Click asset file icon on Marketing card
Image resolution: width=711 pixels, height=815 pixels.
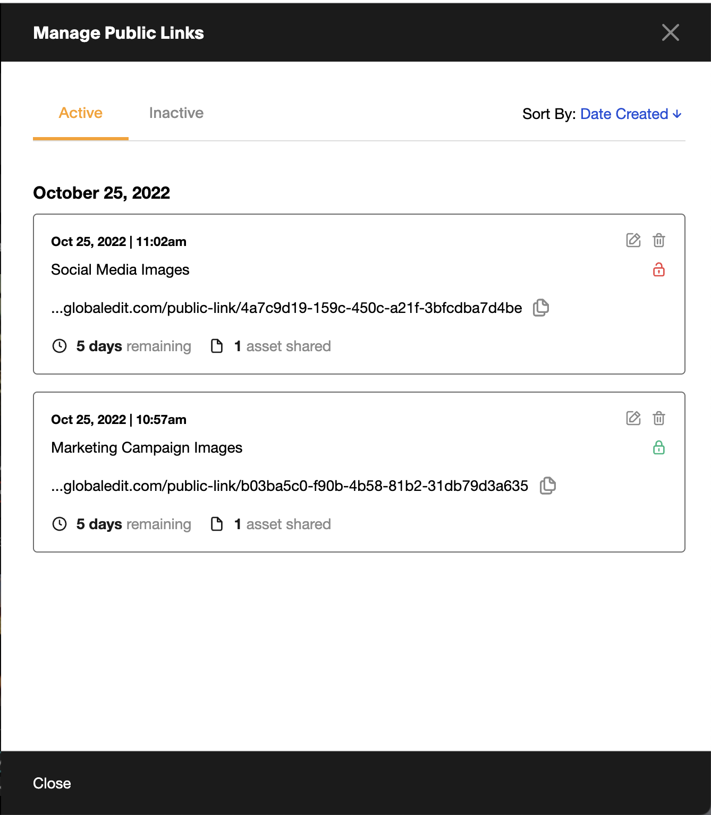(217, 524)
